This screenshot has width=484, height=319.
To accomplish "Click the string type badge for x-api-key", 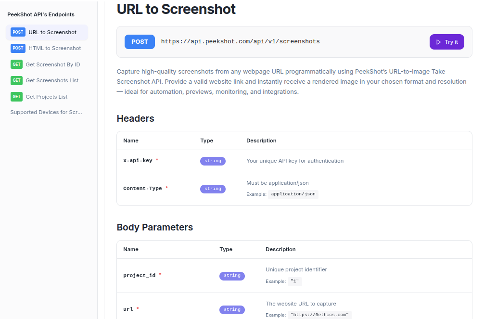I will (213, 161).
